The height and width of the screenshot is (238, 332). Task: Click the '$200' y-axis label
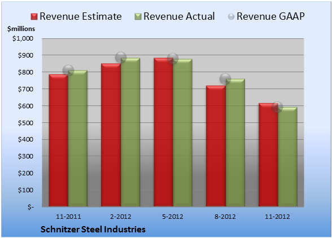[x=25, y=173]
